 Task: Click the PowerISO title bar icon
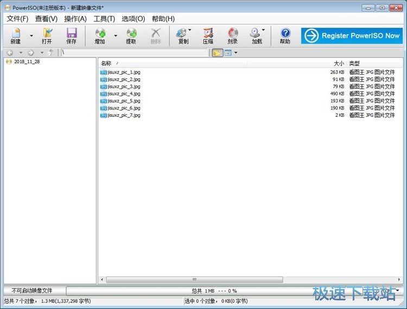pyautogui.click(x=8, y=8)
